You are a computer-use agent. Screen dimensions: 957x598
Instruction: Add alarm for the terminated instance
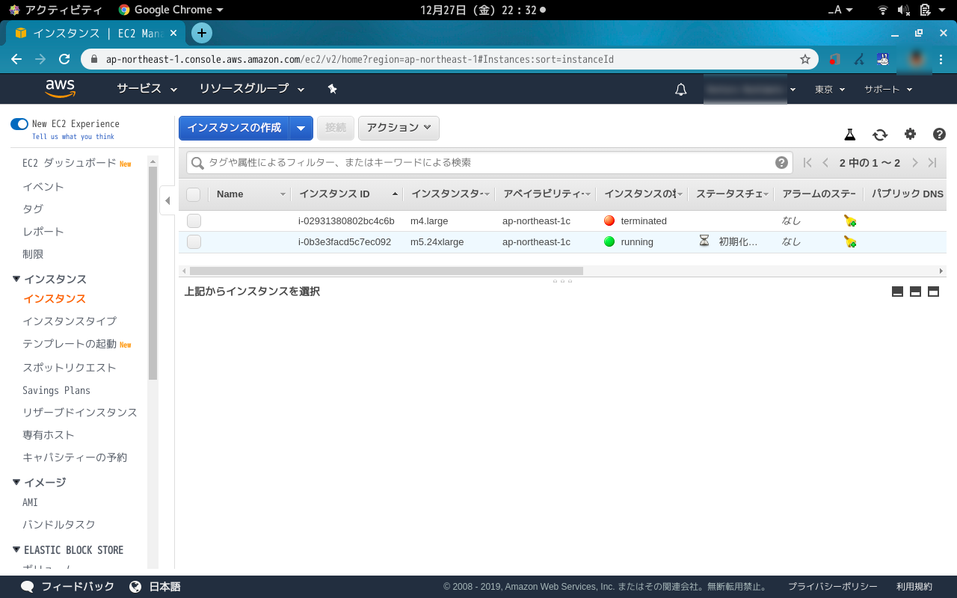pos(850,221)
